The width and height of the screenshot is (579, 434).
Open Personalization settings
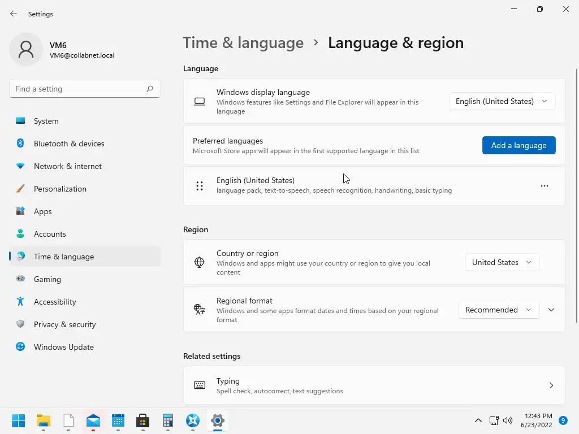coord(85,189)
